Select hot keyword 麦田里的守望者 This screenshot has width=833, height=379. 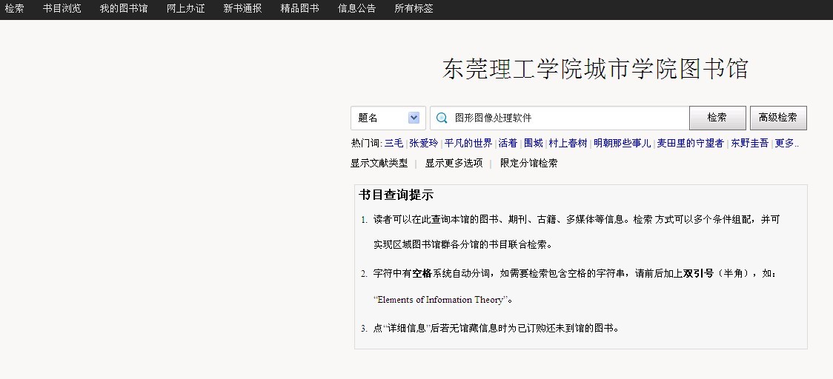[x=690, y=144]
